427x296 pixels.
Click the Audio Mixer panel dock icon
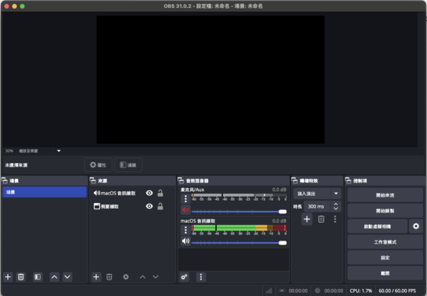[181, 180]
